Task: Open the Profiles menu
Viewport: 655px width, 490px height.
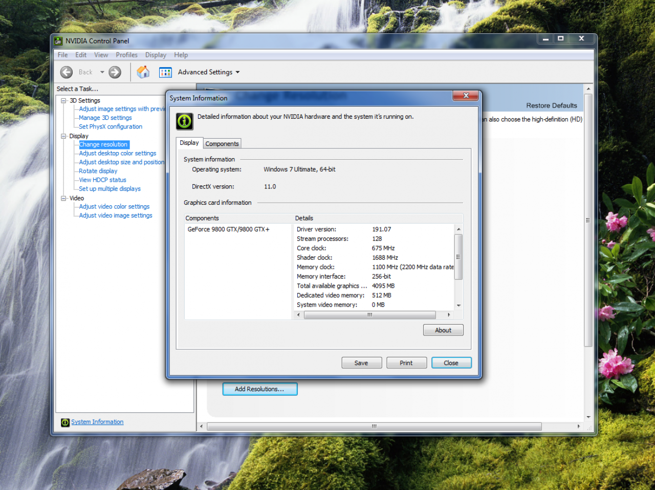Action: (126, 55)
